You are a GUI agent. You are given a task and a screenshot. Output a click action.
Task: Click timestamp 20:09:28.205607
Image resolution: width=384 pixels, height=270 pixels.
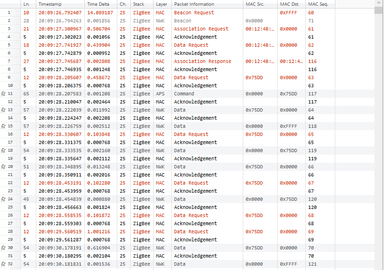(60, 78)
